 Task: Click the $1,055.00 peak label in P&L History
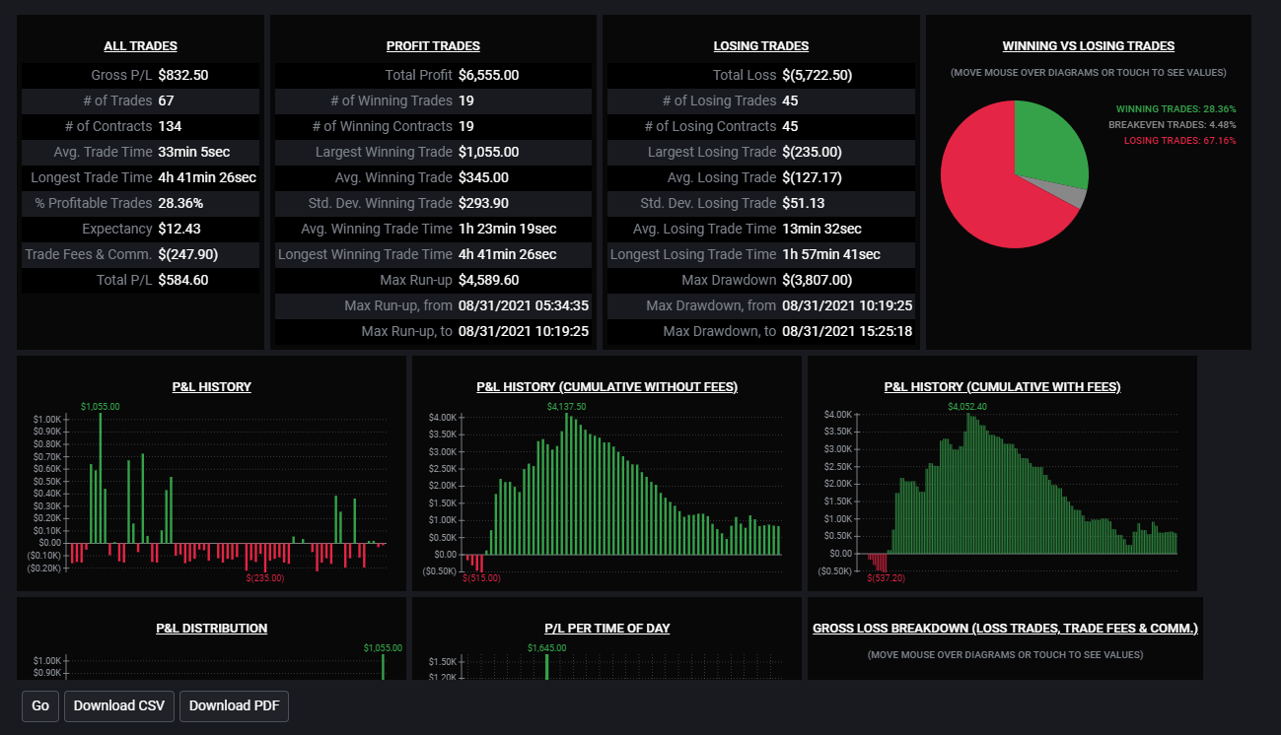coord(101,406)
